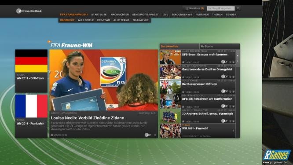Open Sendung verpasst menu item
The height and width of the screenshot is (165, 293).
tap(145, 15)
